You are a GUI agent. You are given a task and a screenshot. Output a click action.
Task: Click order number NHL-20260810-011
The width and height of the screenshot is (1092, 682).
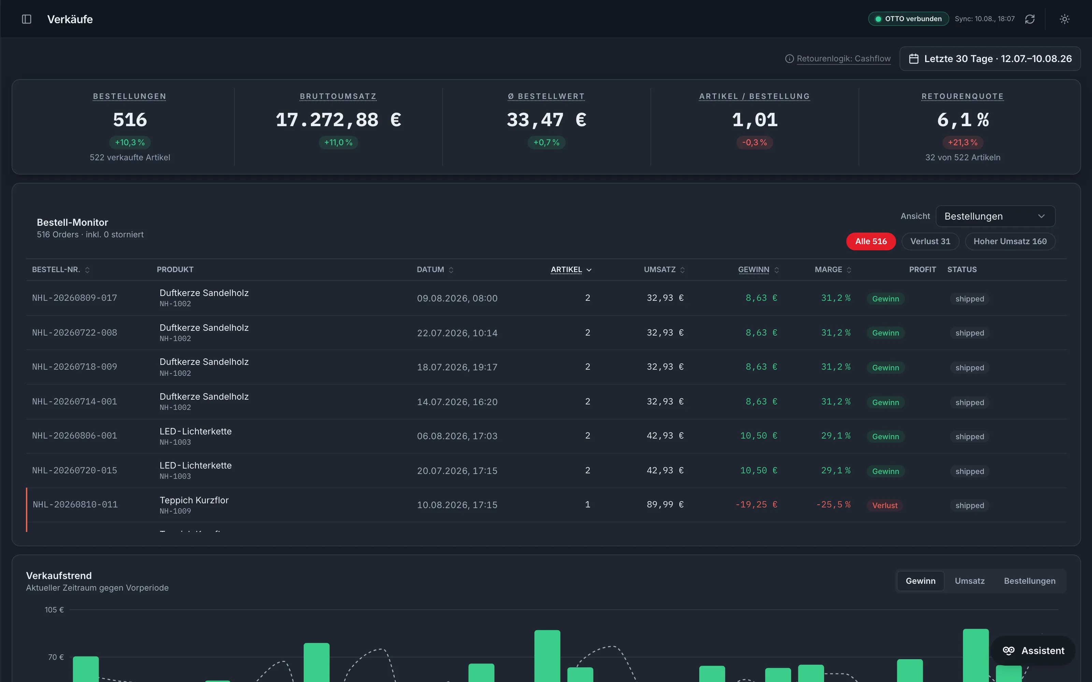pyautogui.click(x=75, y=504)
